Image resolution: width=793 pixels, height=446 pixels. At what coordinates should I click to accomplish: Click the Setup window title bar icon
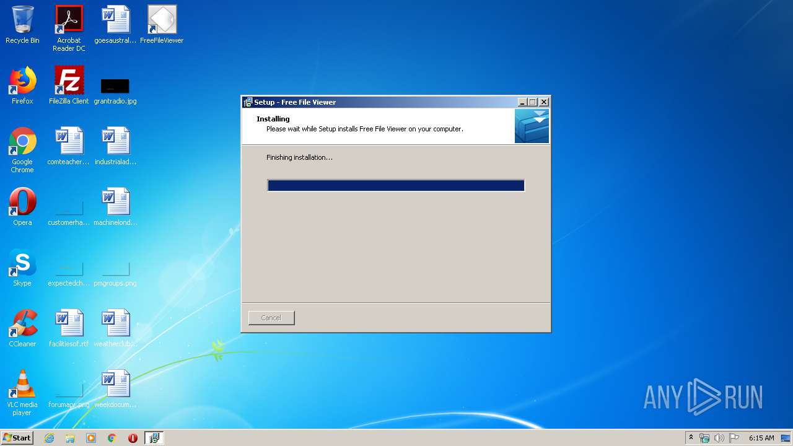pyautogui.click(x=248, y=102)
